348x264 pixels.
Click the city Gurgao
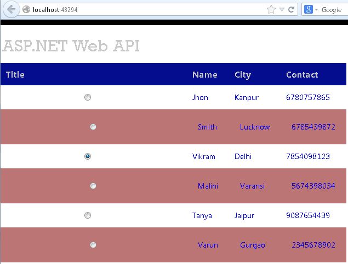pos(252,245)
